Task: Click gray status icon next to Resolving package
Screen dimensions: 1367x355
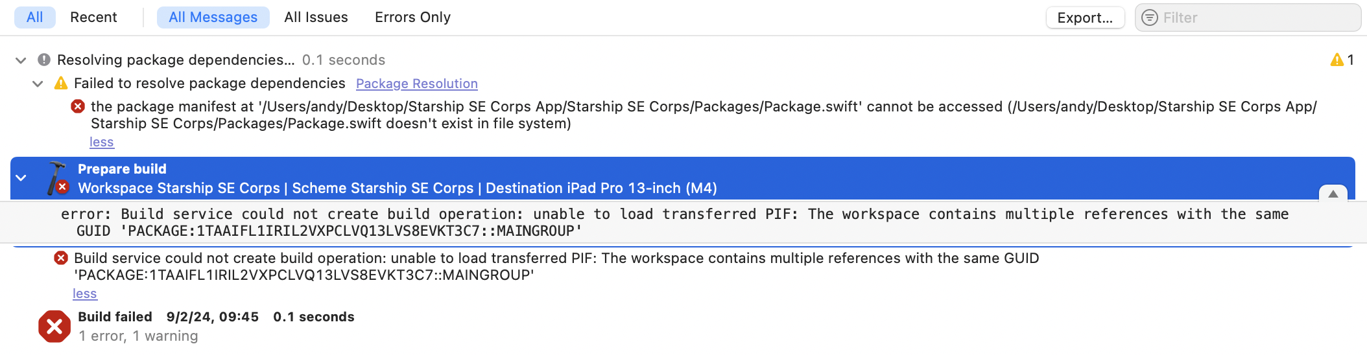Action: tap(44, 60)
